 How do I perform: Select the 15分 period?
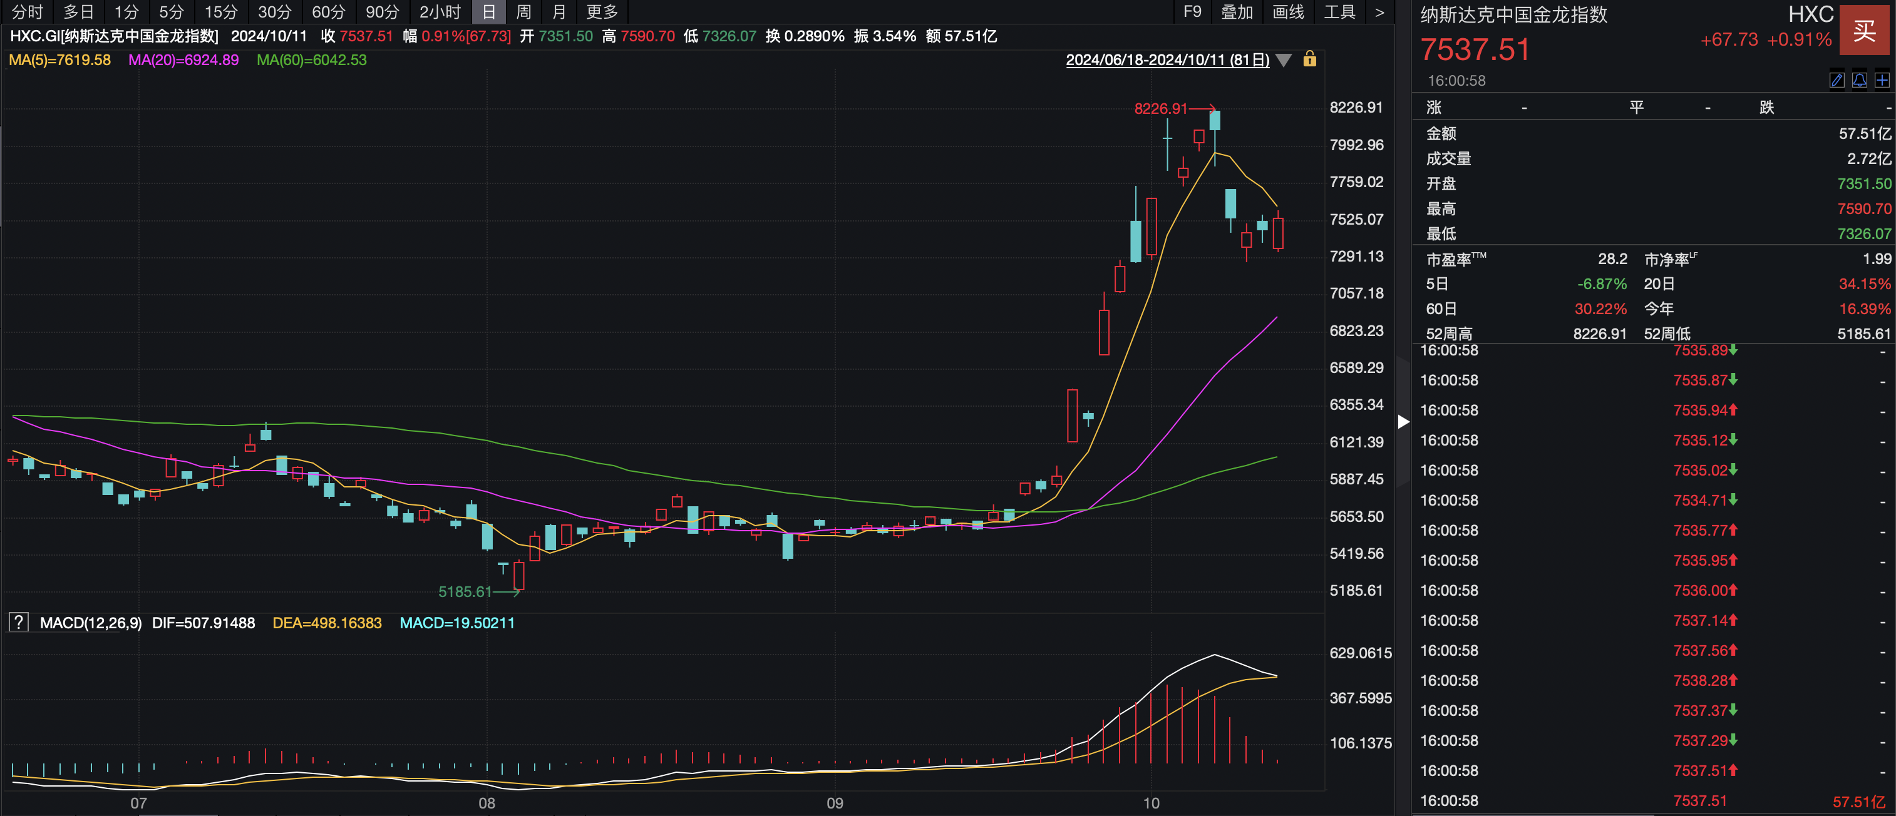coord(221,12)
